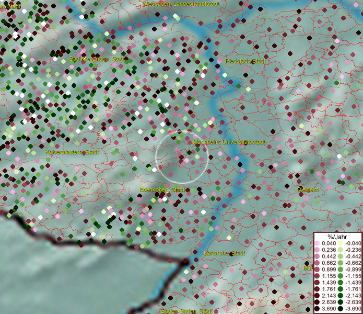Screen dimensions: 363x314
Task: Select the Baden-Baden, Stadt label
Action: (x=186, y=311)
